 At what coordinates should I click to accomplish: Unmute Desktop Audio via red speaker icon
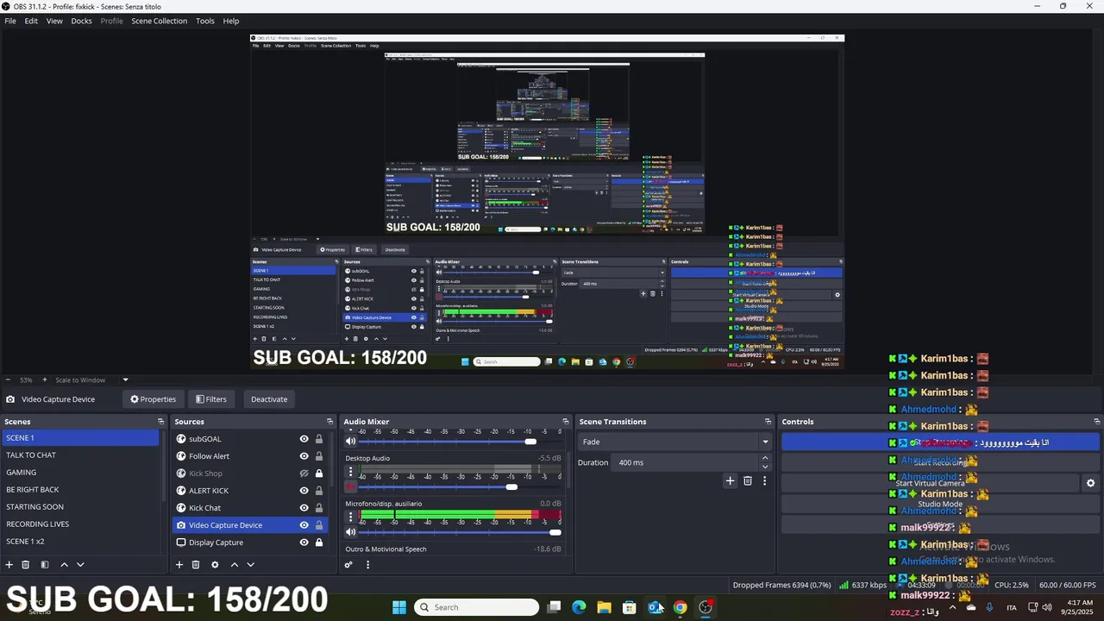(x=350, y=487)
